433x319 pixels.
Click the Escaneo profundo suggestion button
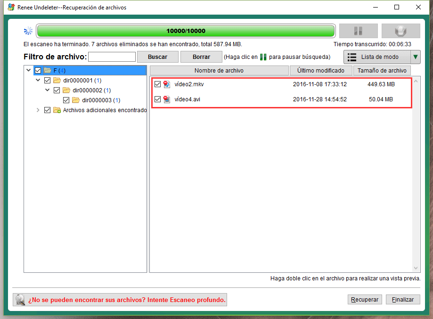point(120,300)
